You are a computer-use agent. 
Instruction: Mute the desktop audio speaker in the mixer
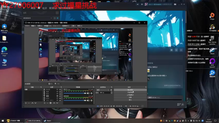[88, 100]
